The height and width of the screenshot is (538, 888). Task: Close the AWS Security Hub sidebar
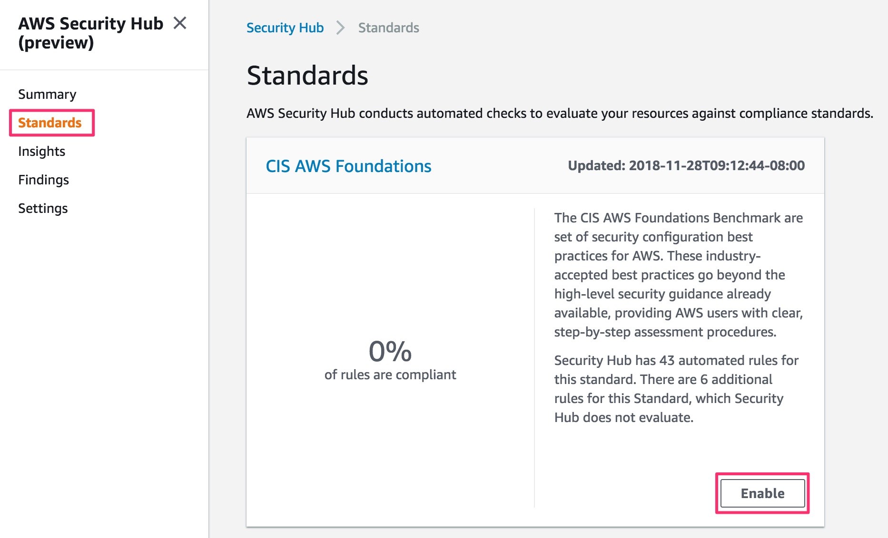(180, 23)
